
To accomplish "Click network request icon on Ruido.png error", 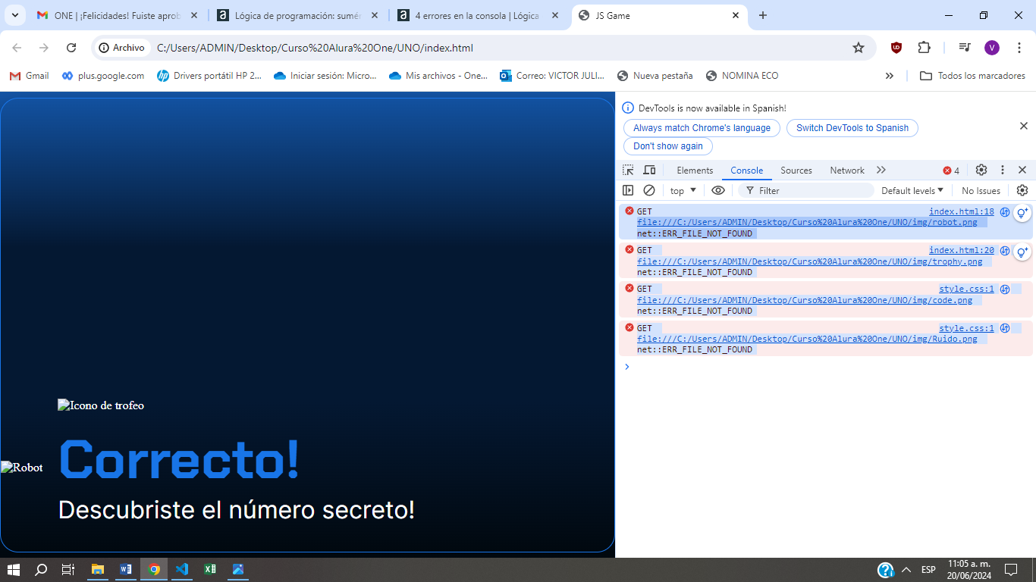I will (x=1005, y=328).
